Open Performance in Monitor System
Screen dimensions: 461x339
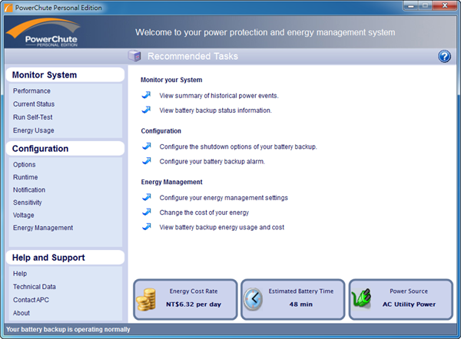[x=32, y=91]
